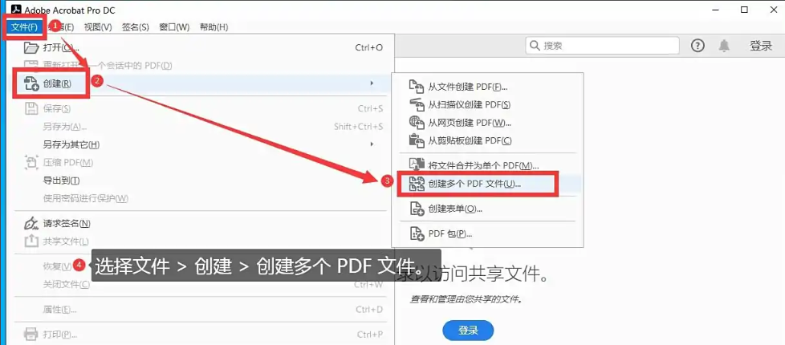Click the printer icon beside 打印(P)
Screen dimensions: 785x345
[31, 334]
